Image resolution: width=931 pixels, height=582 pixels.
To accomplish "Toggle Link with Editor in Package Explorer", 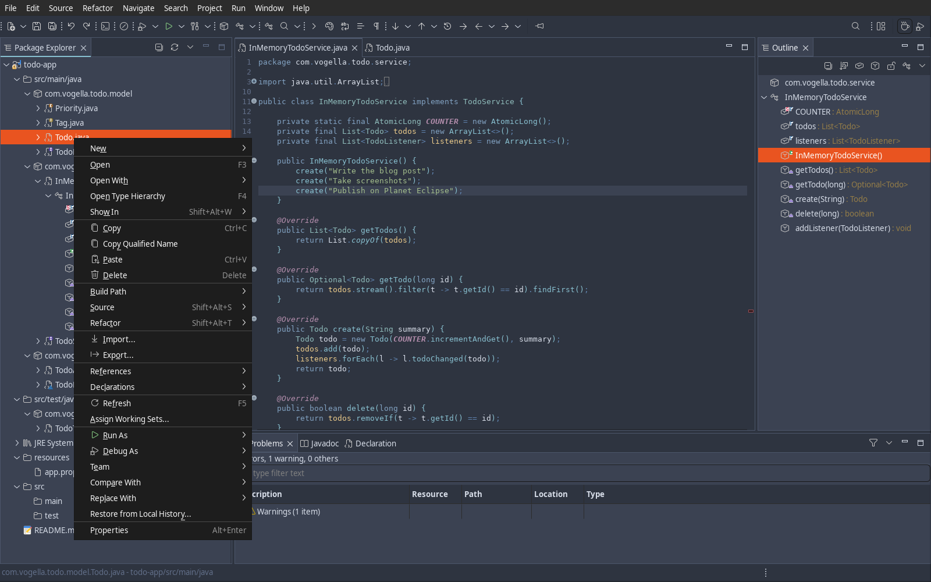I will (175, 47).
